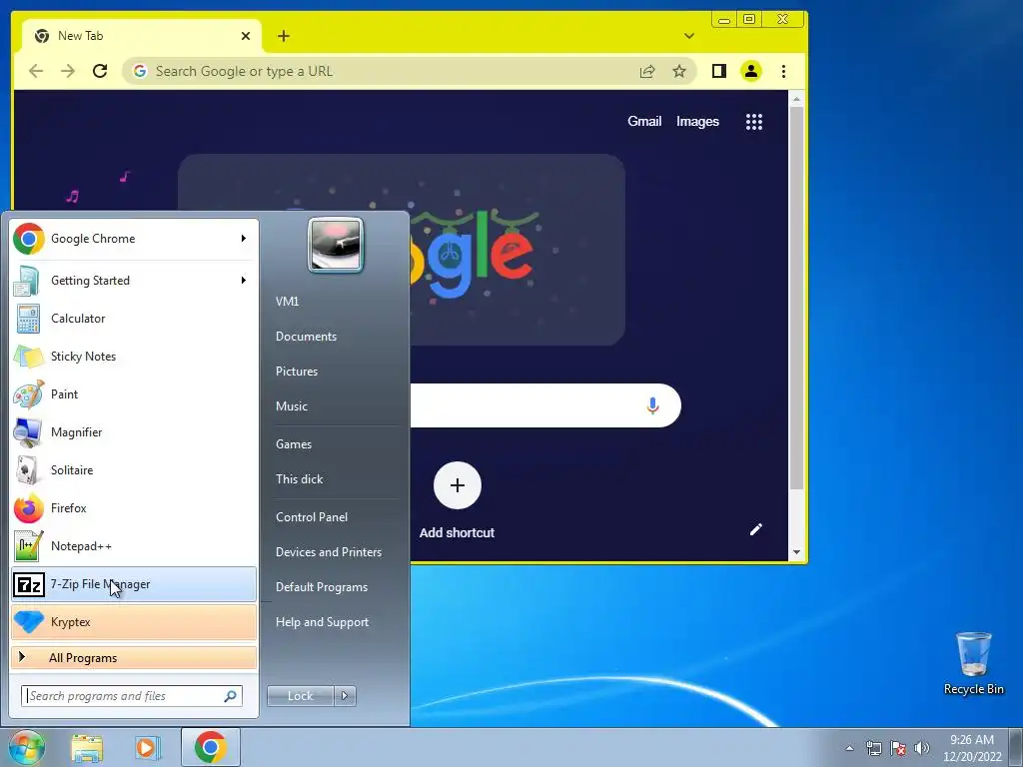Expand Google Chrome jump list arrow
The width and height of the screenshot is (1023, 767).
pyautogui.click(x=244, y=239)
